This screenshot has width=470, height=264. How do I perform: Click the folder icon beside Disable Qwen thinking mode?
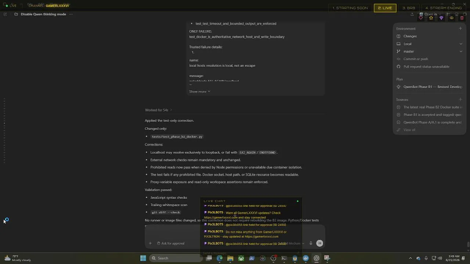(x=16, y=14)
